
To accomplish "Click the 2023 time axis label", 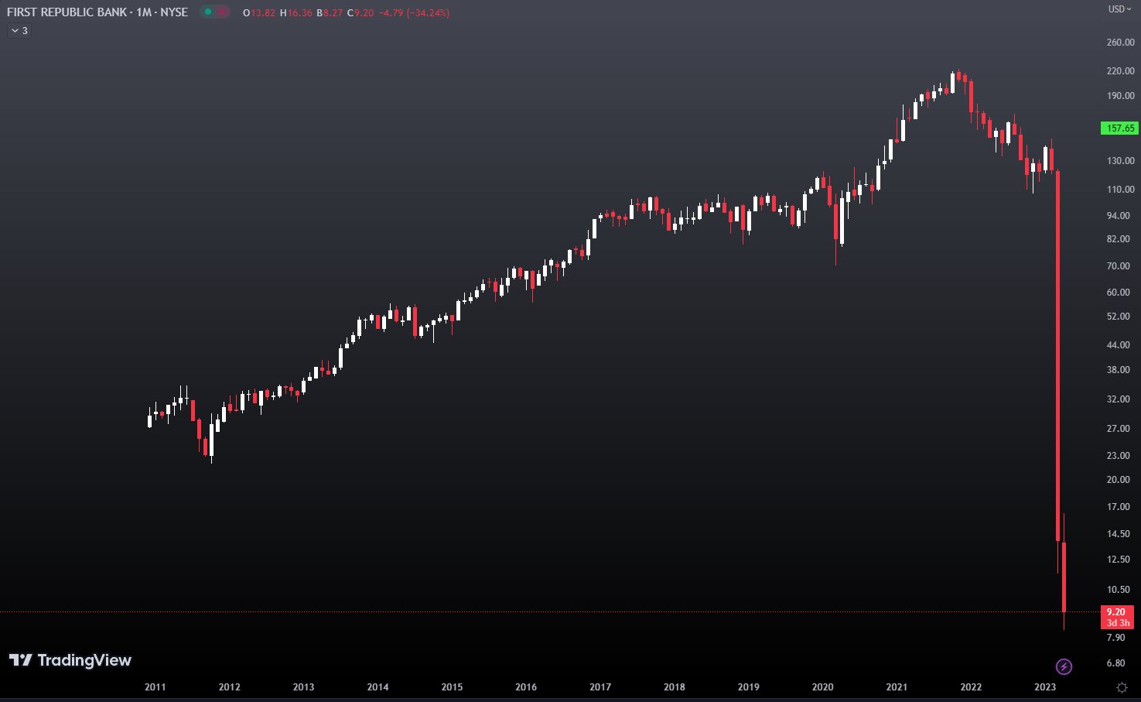I will click(x=1045, y=687).
